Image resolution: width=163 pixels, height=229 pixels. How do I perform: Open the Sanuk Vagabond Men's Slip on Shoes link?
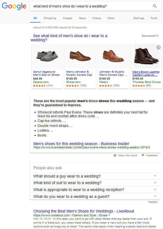[46, 73]
